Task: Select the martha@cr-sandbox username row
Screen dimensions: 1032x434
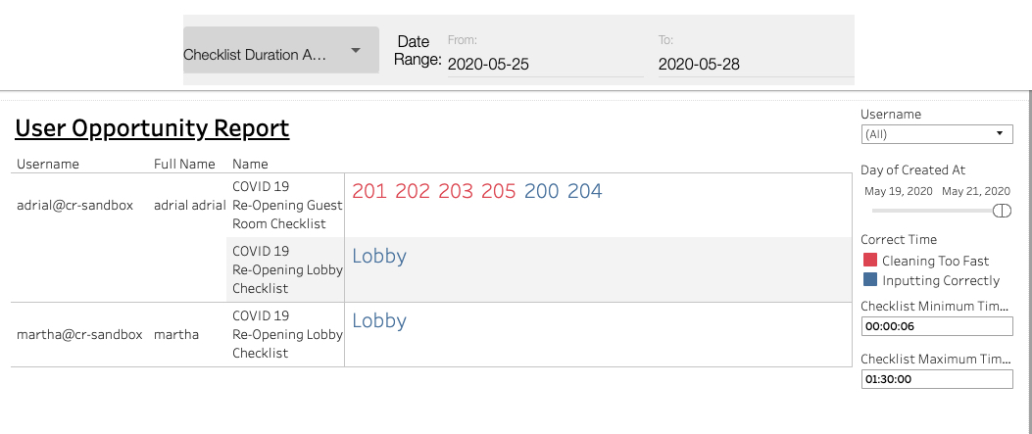Action: (79, 335)
